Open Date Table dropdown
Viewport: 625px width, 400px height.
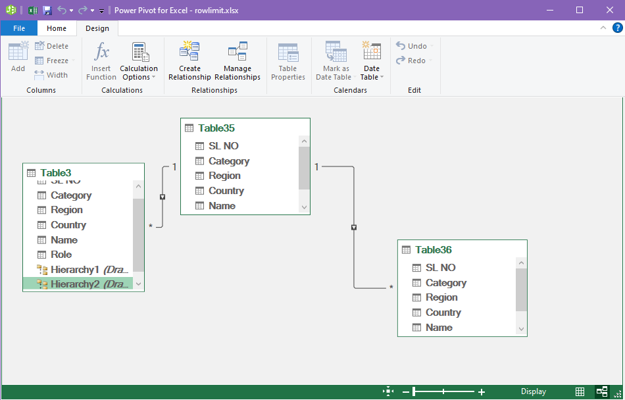coord(372,61)
